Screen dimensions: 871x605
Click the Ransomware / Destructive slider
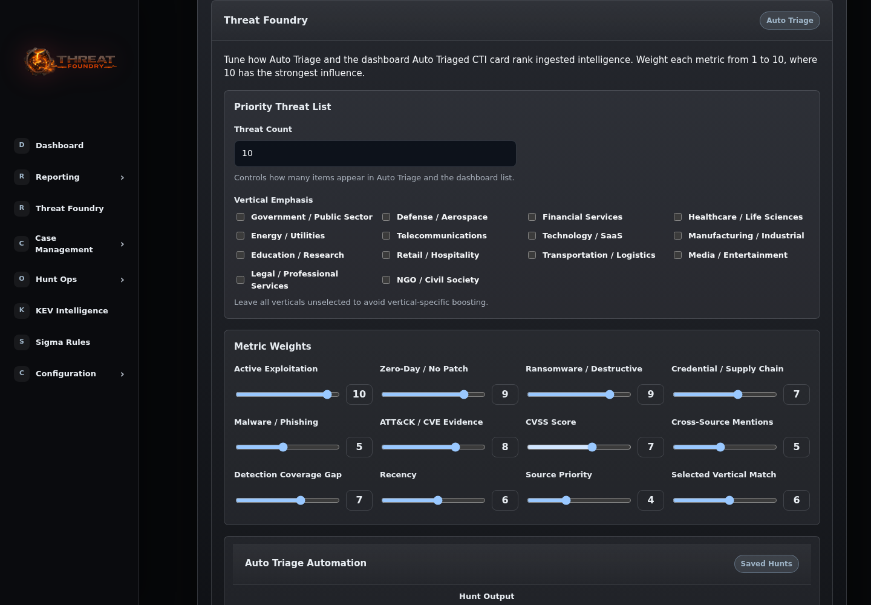(579, 394)
